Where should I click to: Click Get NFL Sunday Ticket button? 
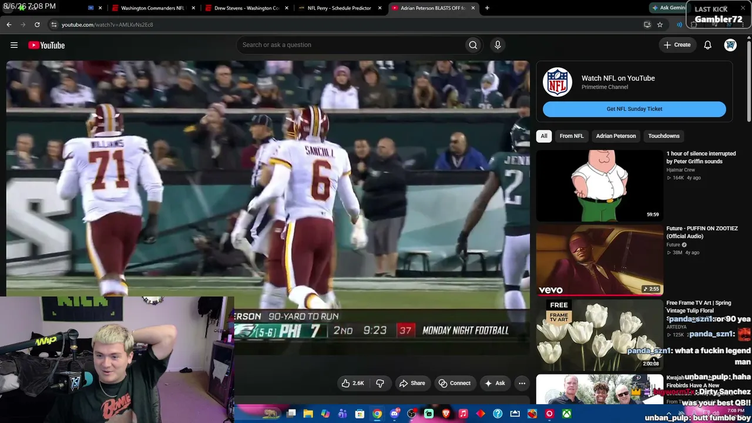(x=634, y=109)
